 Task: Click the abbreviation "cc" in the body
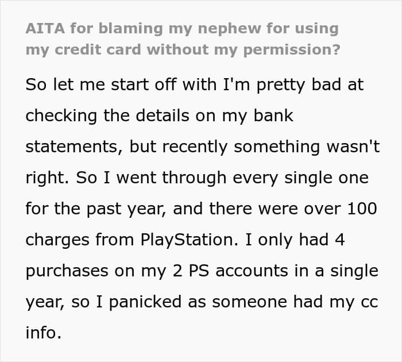(x=368, y=302)
